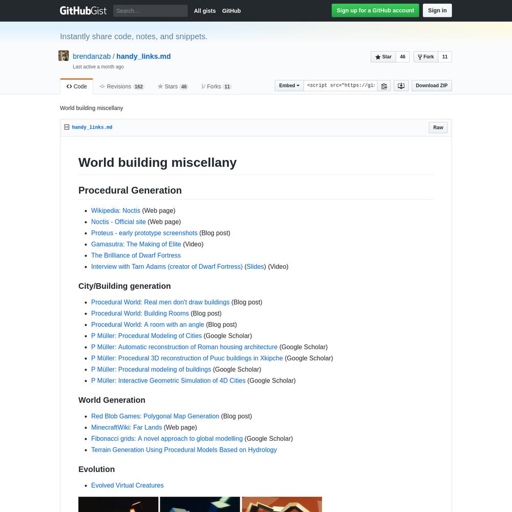Open Roman housing architecture reconstruction link
Screen dimensions: 512x512
184,347
